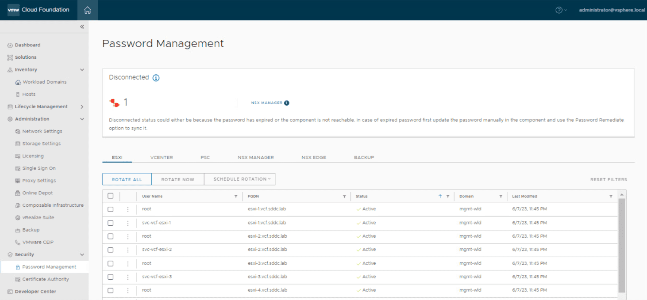Click the info icon next to Disconnected

point(155,77)
